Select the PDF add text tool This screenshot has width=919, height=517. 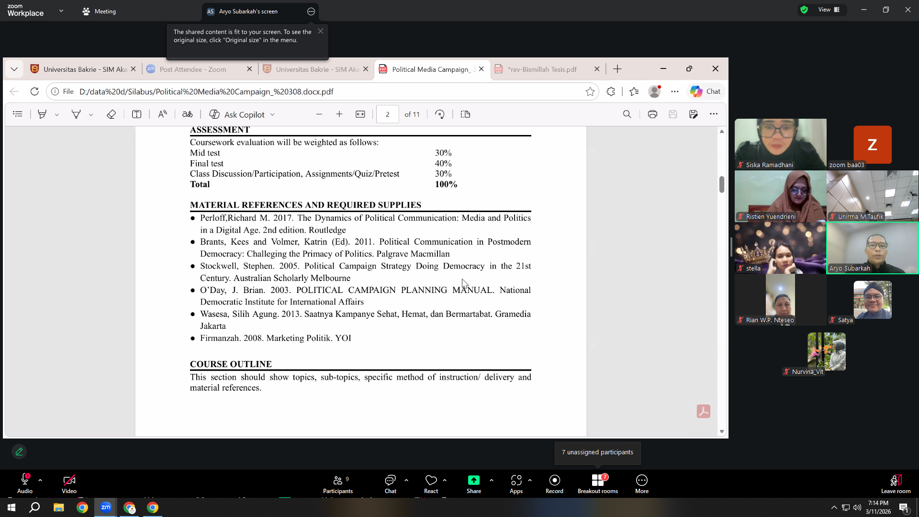click(x=136, y=114)
